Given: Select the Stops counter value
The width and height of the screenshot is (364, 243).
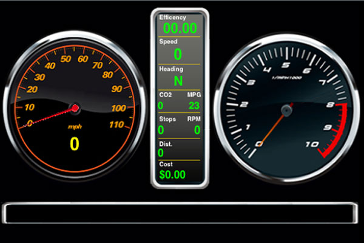Looking at the screenshot, I should pos(161,129).
